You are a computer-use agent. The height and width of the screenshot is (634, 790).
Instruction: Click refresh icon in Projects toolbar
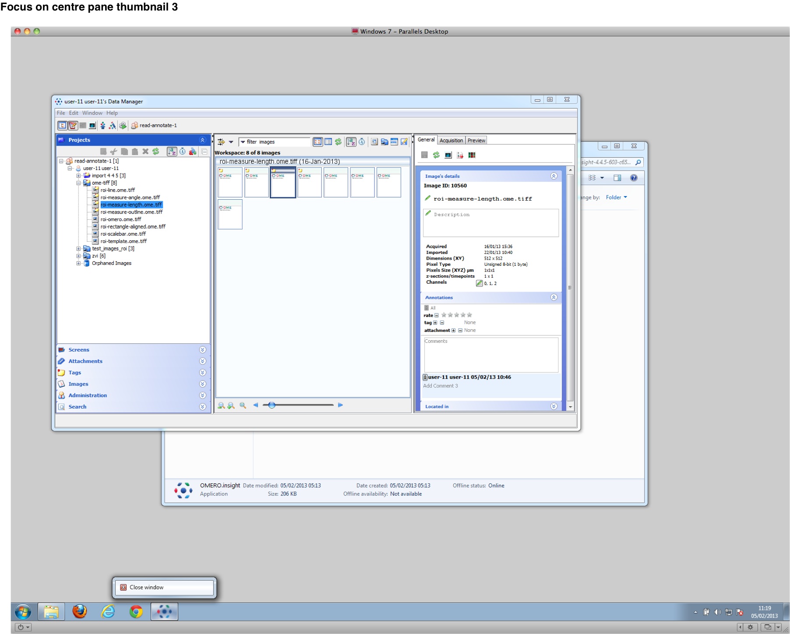coord(156,151)
